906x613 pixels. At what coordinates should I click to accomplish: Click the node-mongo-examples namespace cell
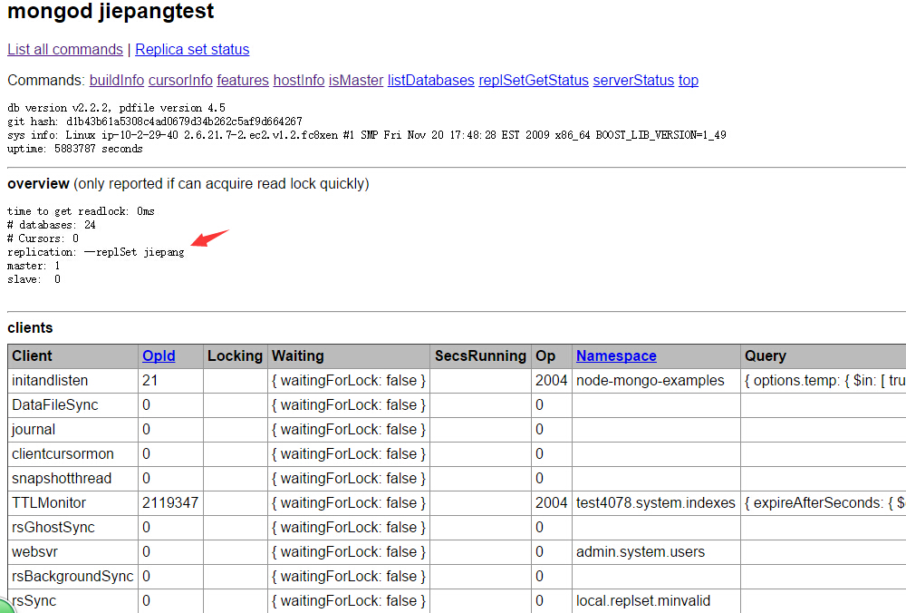656,381
